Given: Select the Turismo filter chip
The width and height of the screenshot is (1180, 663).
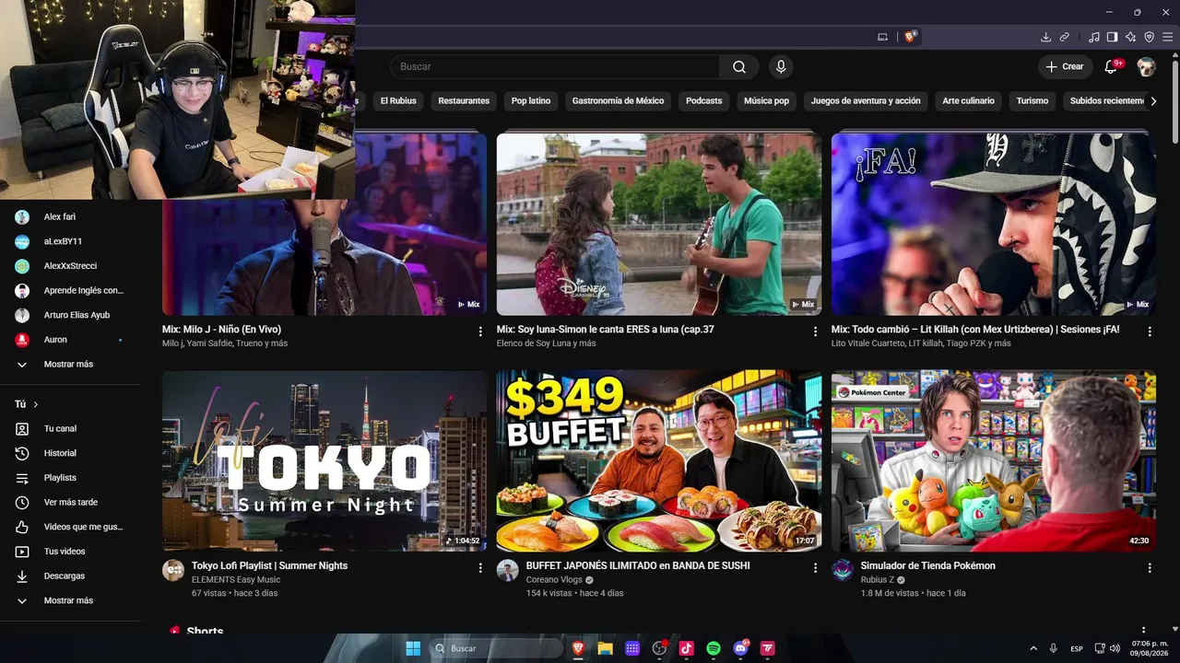Looking at the screenshot, I should pos(1032,101).
